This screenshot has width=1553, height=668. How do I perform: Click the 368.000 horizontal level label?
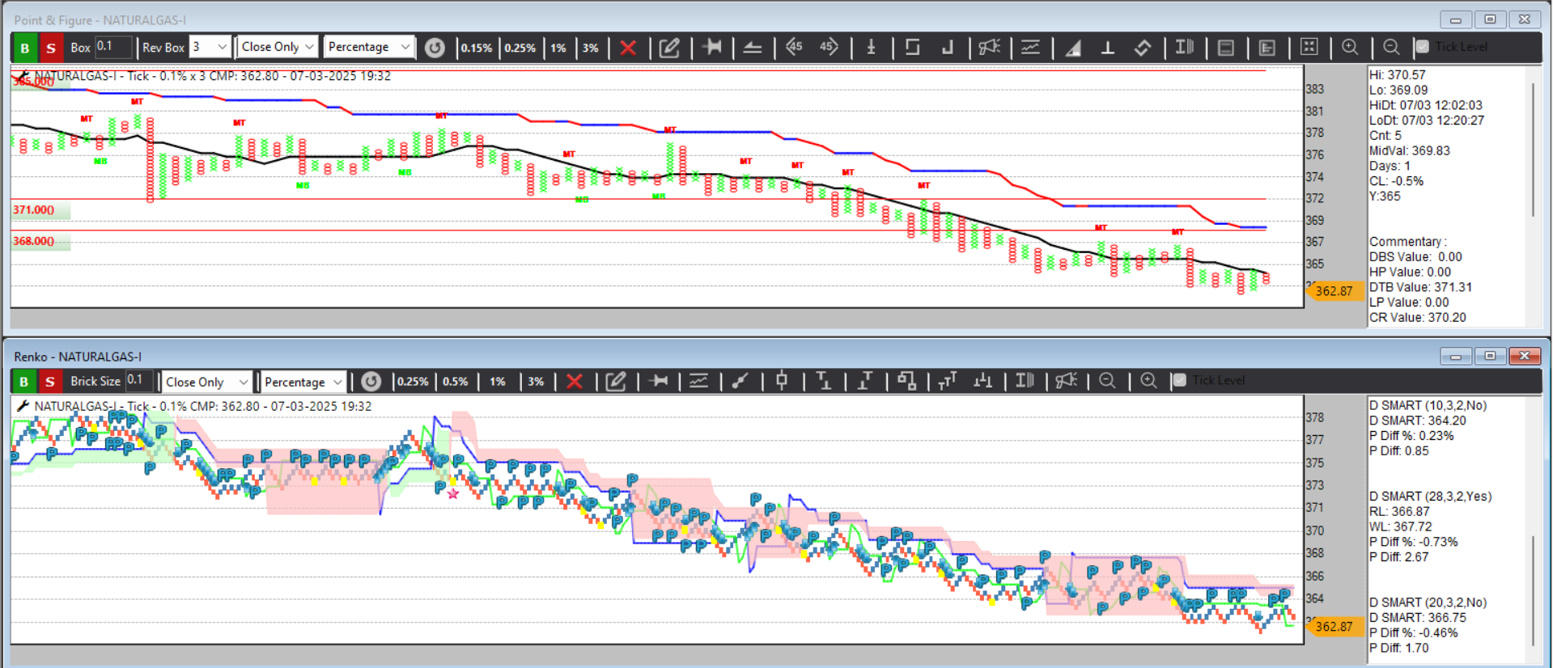34,241
